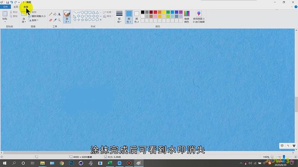Screen dimensions: 298x167
Task: Expand the shapes gallery more arrow
Action: point(101,20)
